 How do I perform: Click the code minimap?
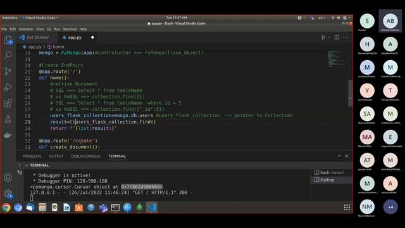pyautogui.click(x=337, y=59)
